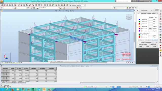Switch to the Tensiones tab
Viewport: 162px width, 91px height.
pyautogui.click(x=149, y=13)
